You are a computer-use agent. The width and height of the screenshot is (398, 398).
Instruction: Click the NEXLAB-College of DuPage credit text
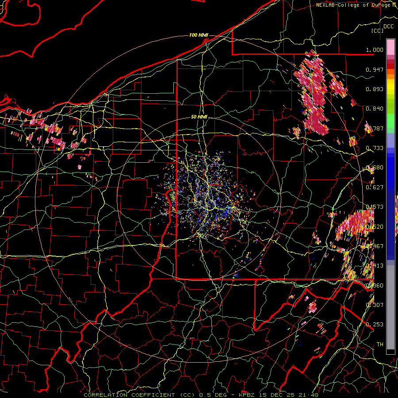coord(356,5)
